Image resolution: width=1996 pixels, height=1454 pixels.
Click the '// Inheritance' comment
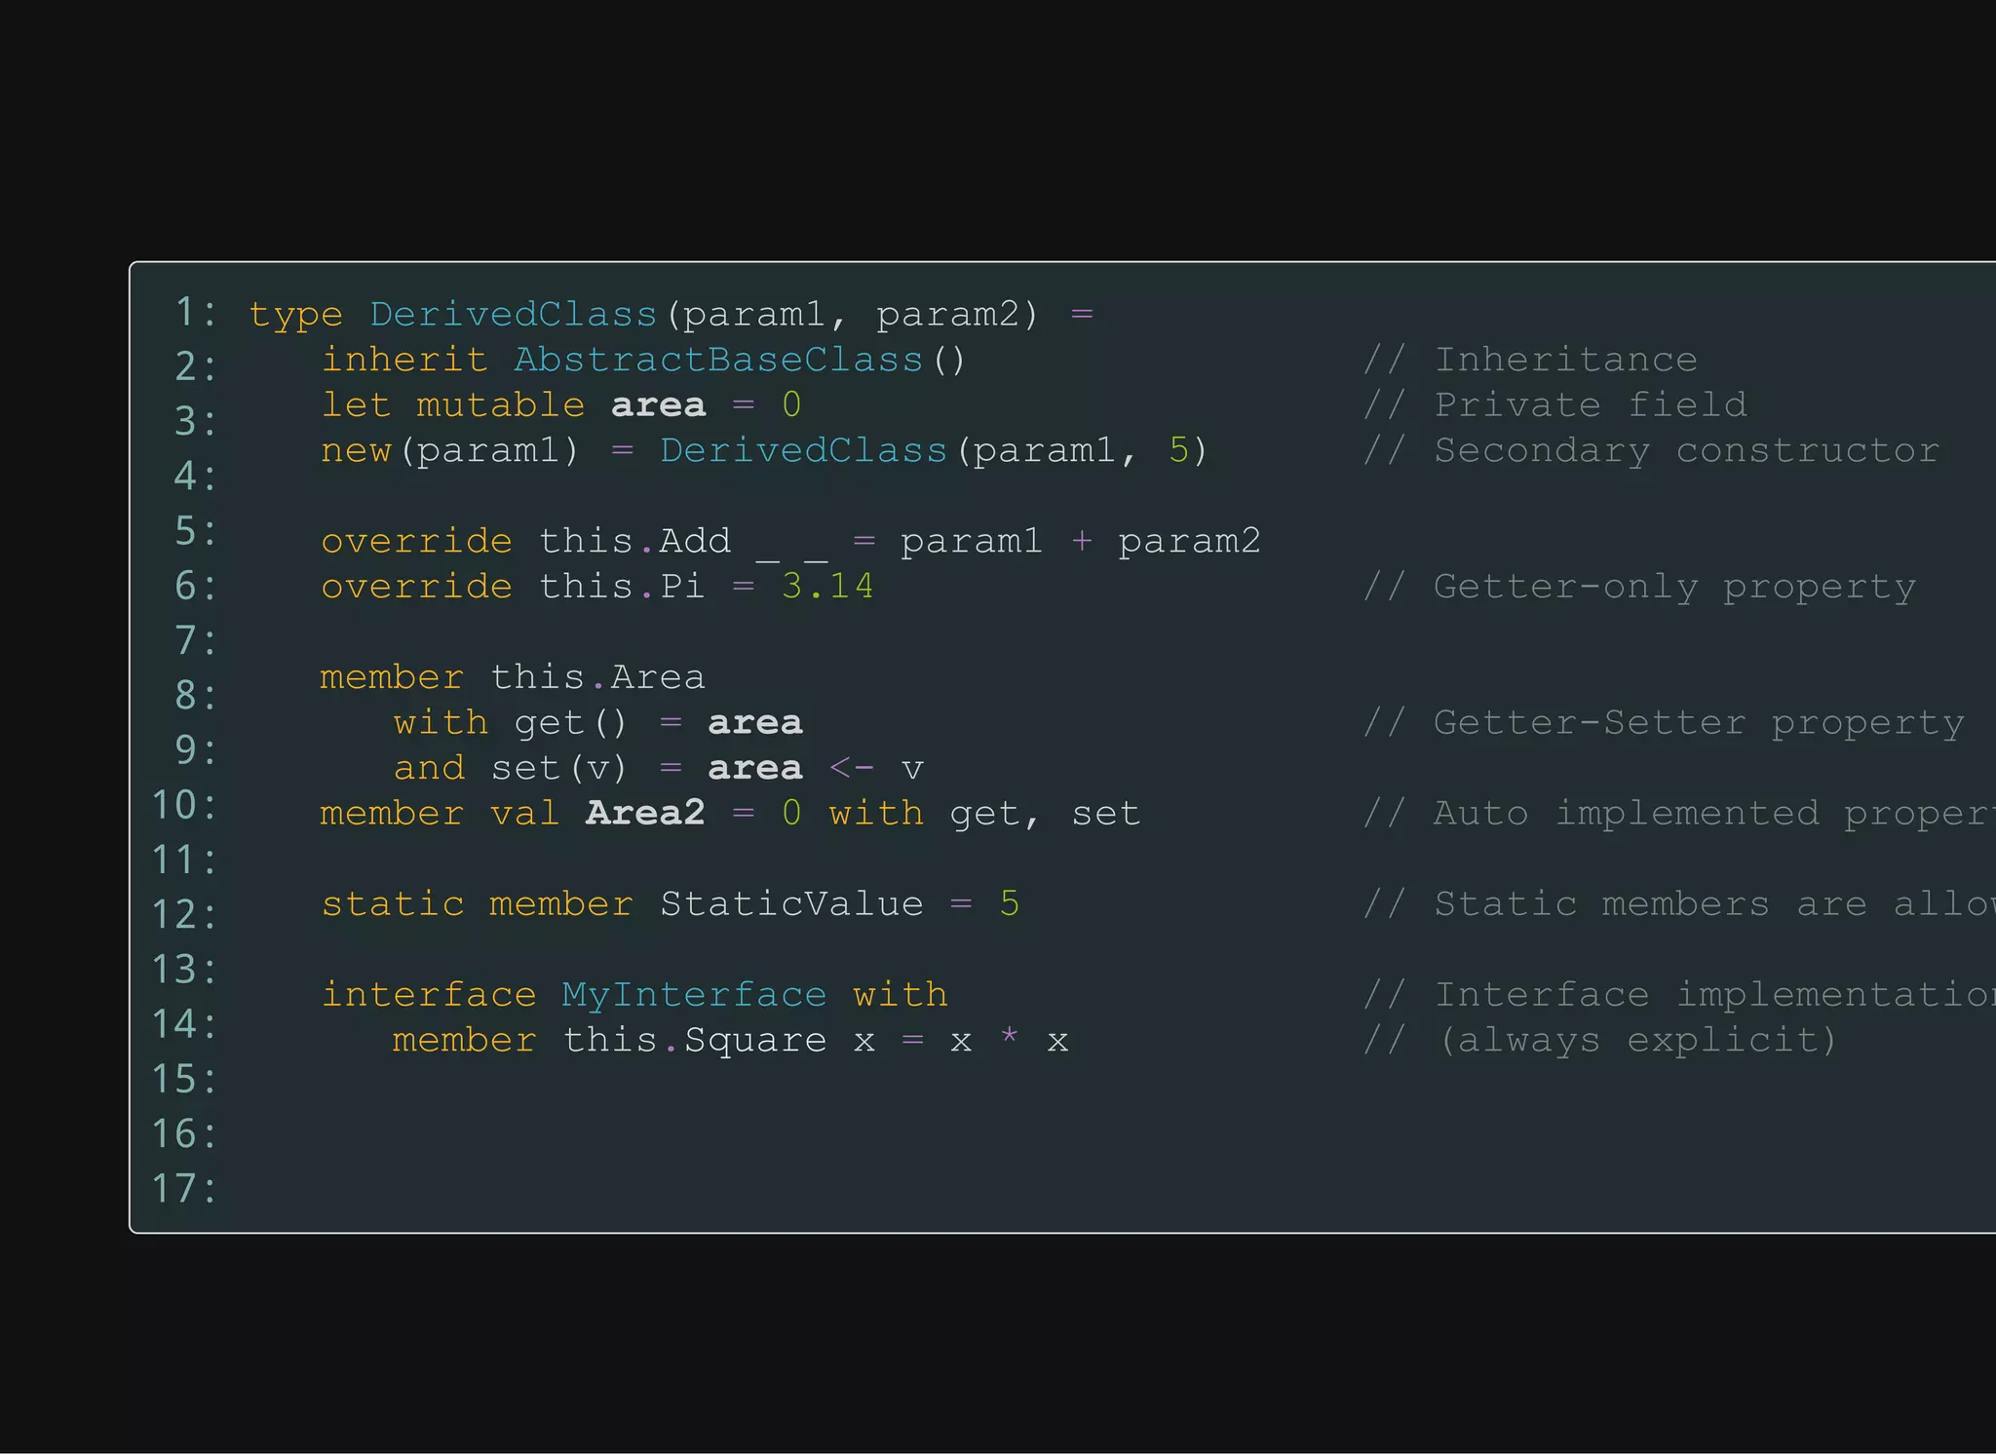(1530, 360)
